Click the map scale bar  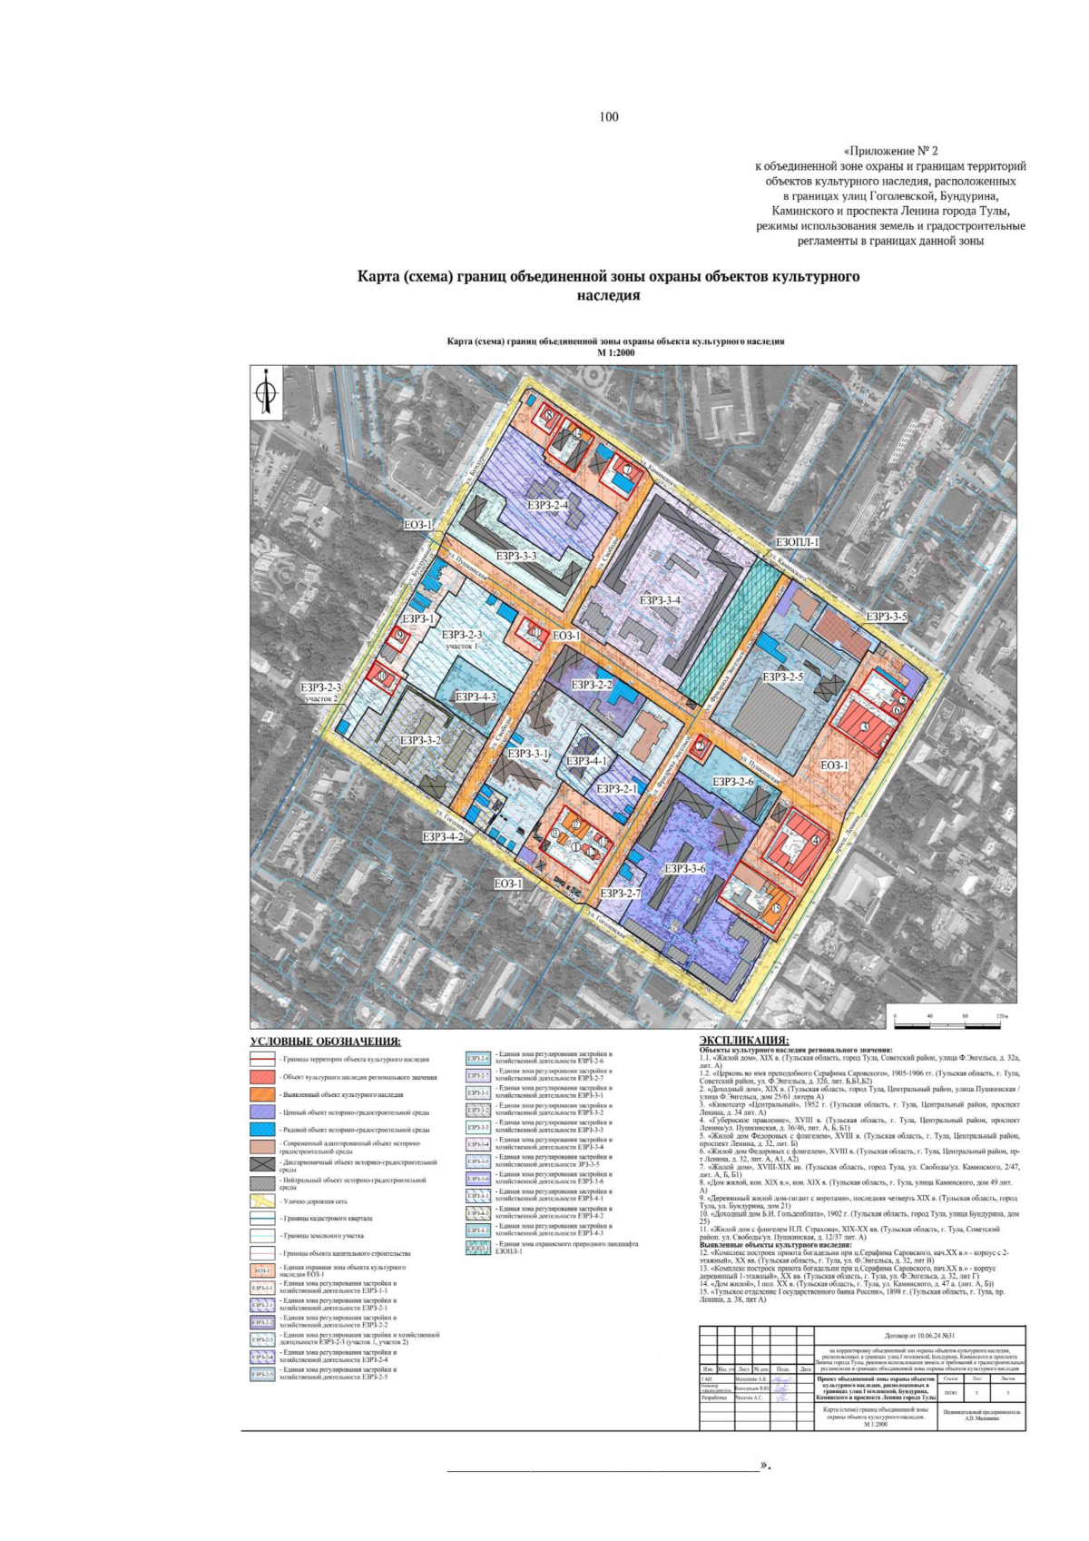[x=951, y=1023]
